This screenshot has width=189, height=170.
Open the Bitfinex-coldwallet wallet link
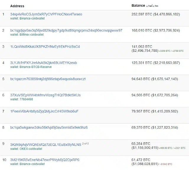tap(32, 35)
